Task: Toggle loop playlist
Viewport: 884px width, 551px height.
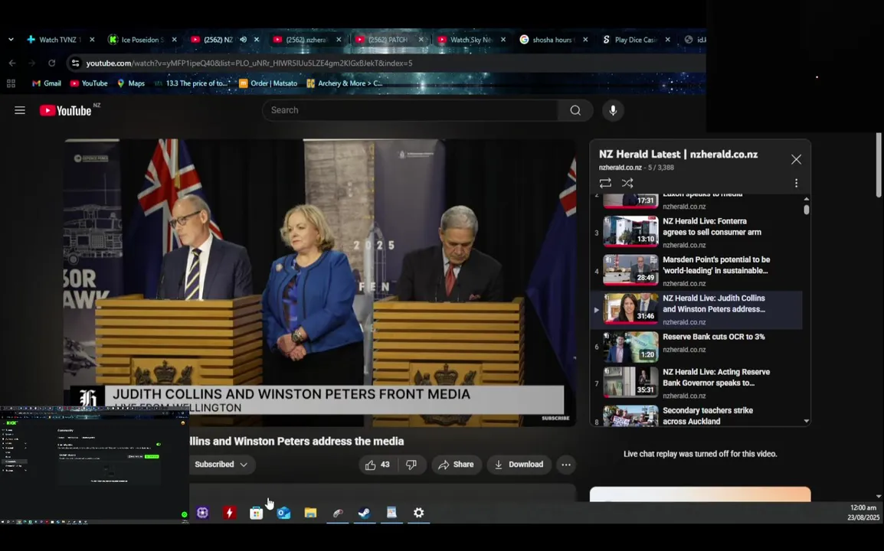Action: (x=605, y=183)
